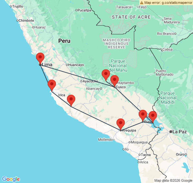
Task: Select the red marker pin above Arequipa
Action: [x=121, y=124]
